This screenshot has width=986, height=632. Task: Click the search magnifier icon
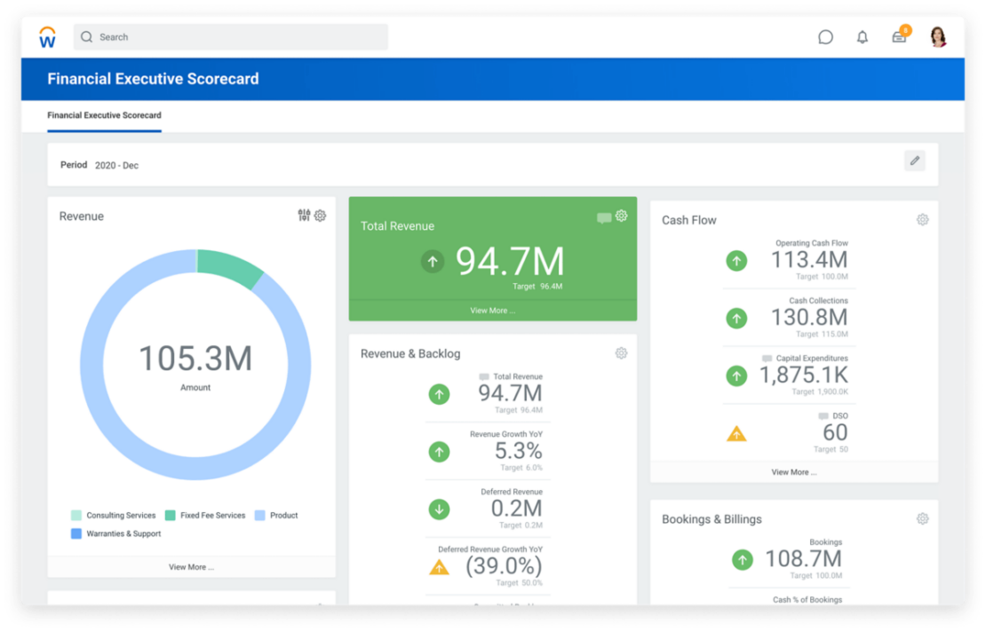click(x=86, y=36)
